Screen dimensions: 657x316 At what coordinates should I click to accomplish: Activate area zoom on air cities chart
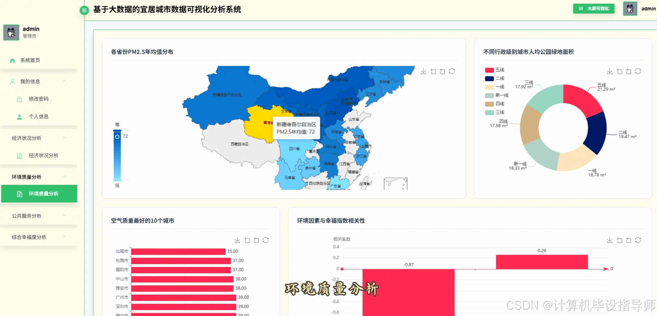click(x=247, y=240)
